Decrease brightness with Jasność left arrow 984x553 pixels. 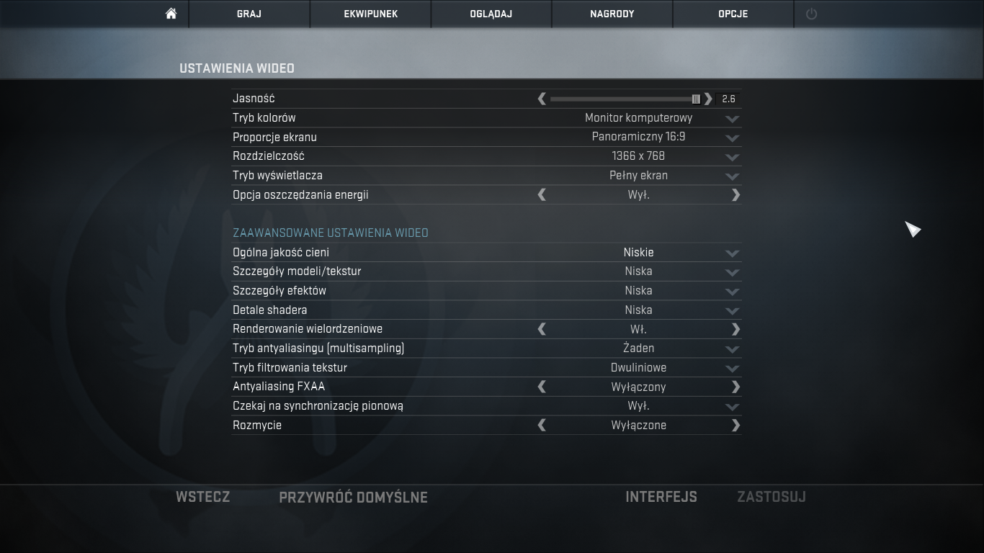(542, 99)
